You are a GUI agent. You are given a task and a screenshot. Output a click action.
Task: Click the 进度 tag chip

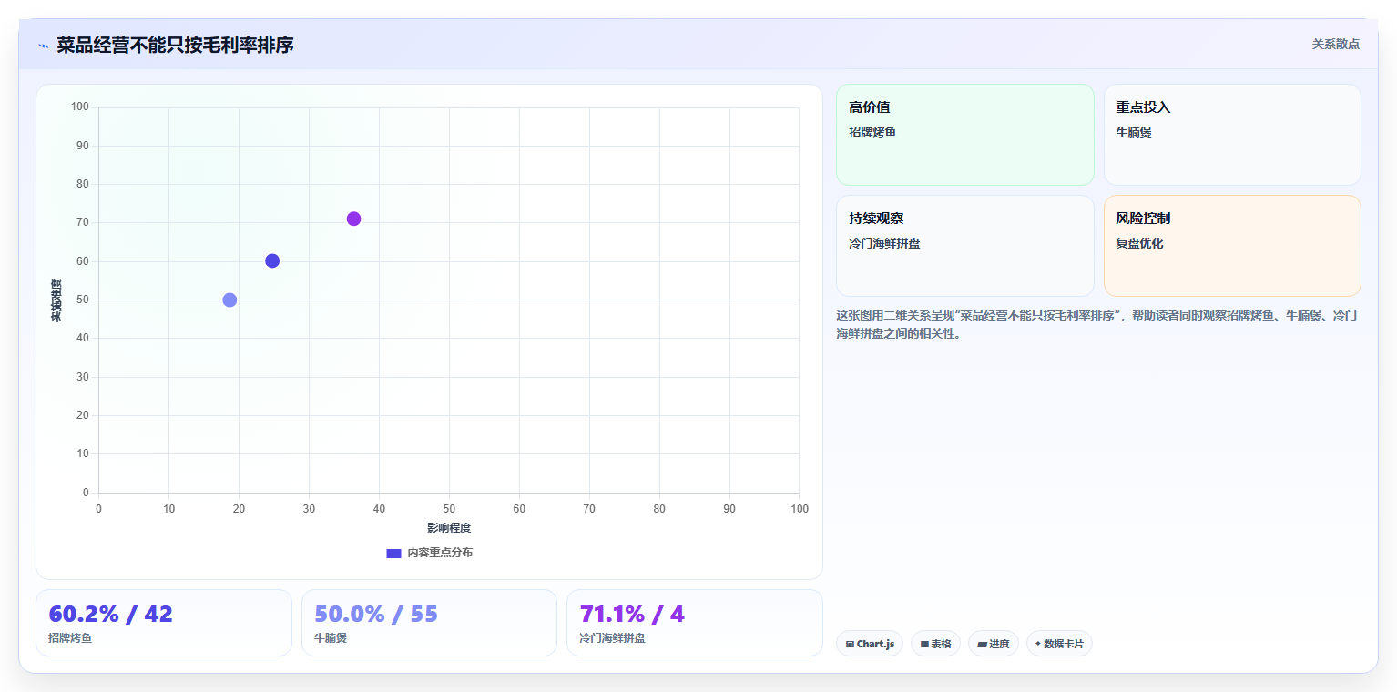[x=994, y=644]
